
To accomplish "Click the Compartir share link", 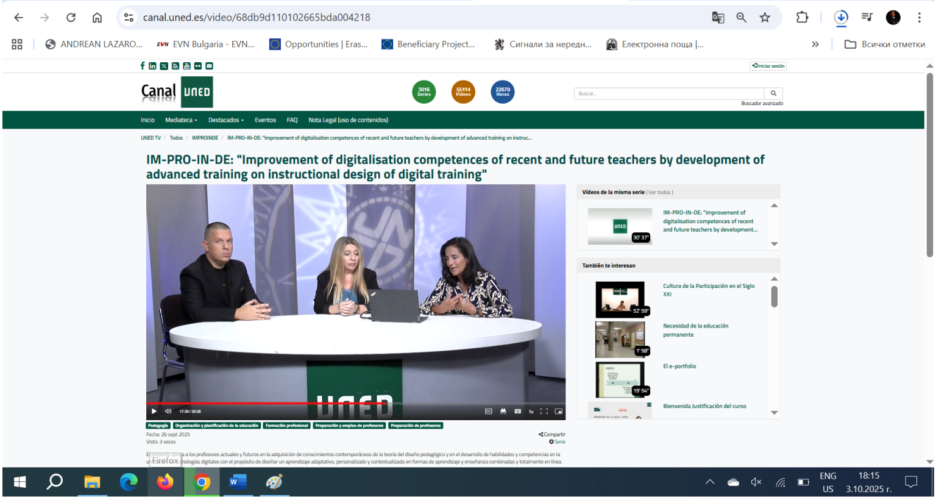I will pos(552,434).
